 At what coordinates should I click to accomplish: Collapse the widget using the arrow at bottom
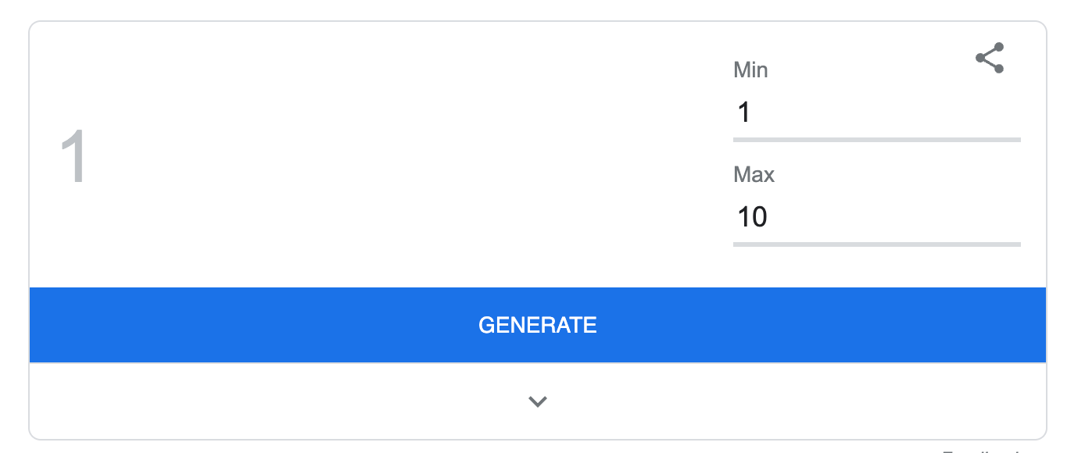537,401
